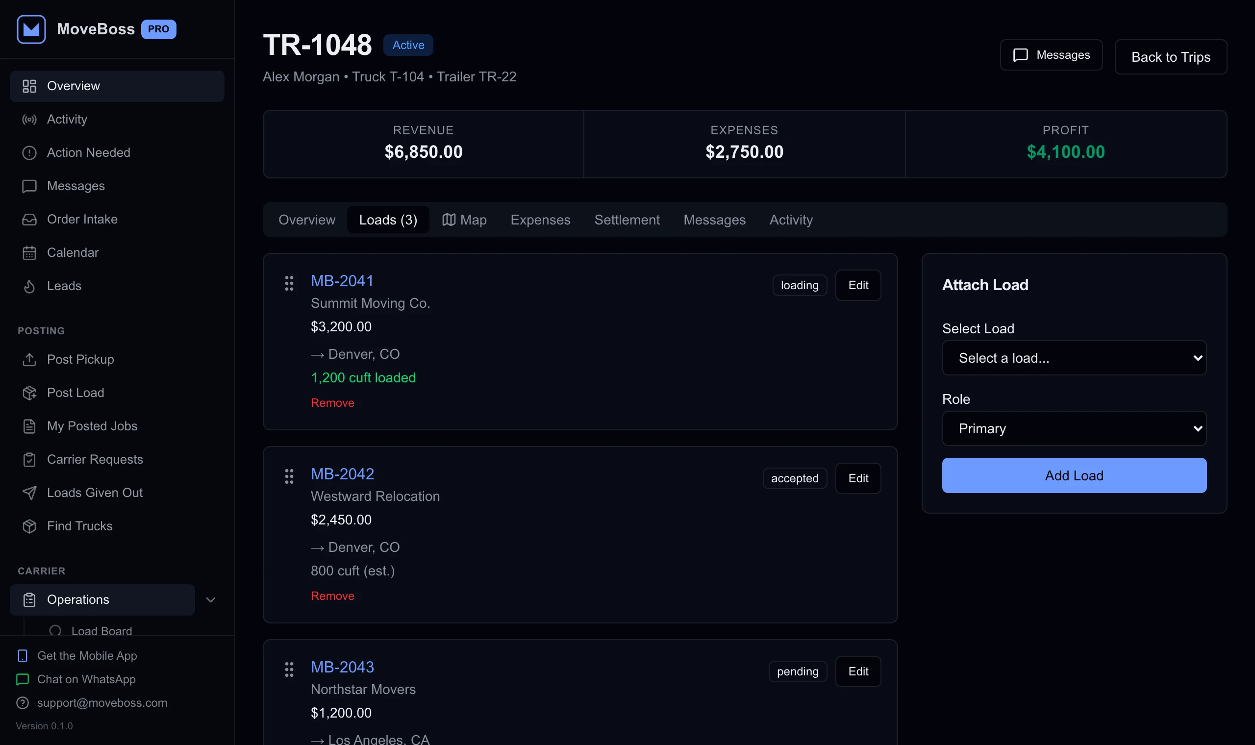Open the Leads section
Screen dimensions: 1255x745
pos(117,286)
